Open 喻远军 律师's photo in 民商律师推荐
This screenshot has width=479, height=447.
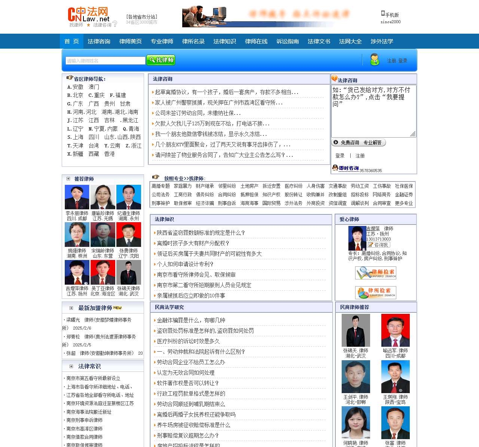point(396,330)
